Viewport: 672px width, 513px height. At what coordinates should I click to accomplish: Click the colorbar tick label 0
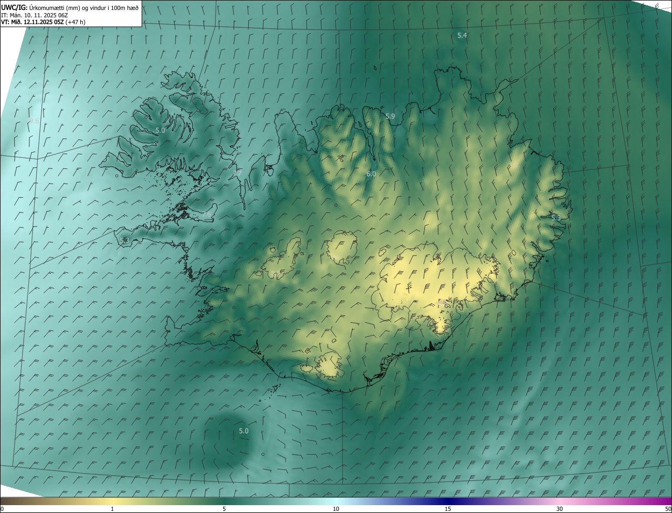pos(2,509)
